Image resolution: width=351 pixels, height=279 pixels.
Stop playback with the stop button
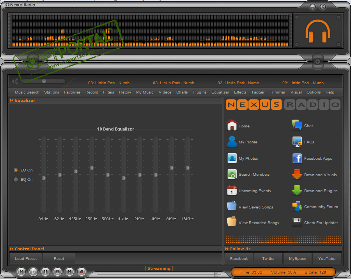click(x=58, y=272)
